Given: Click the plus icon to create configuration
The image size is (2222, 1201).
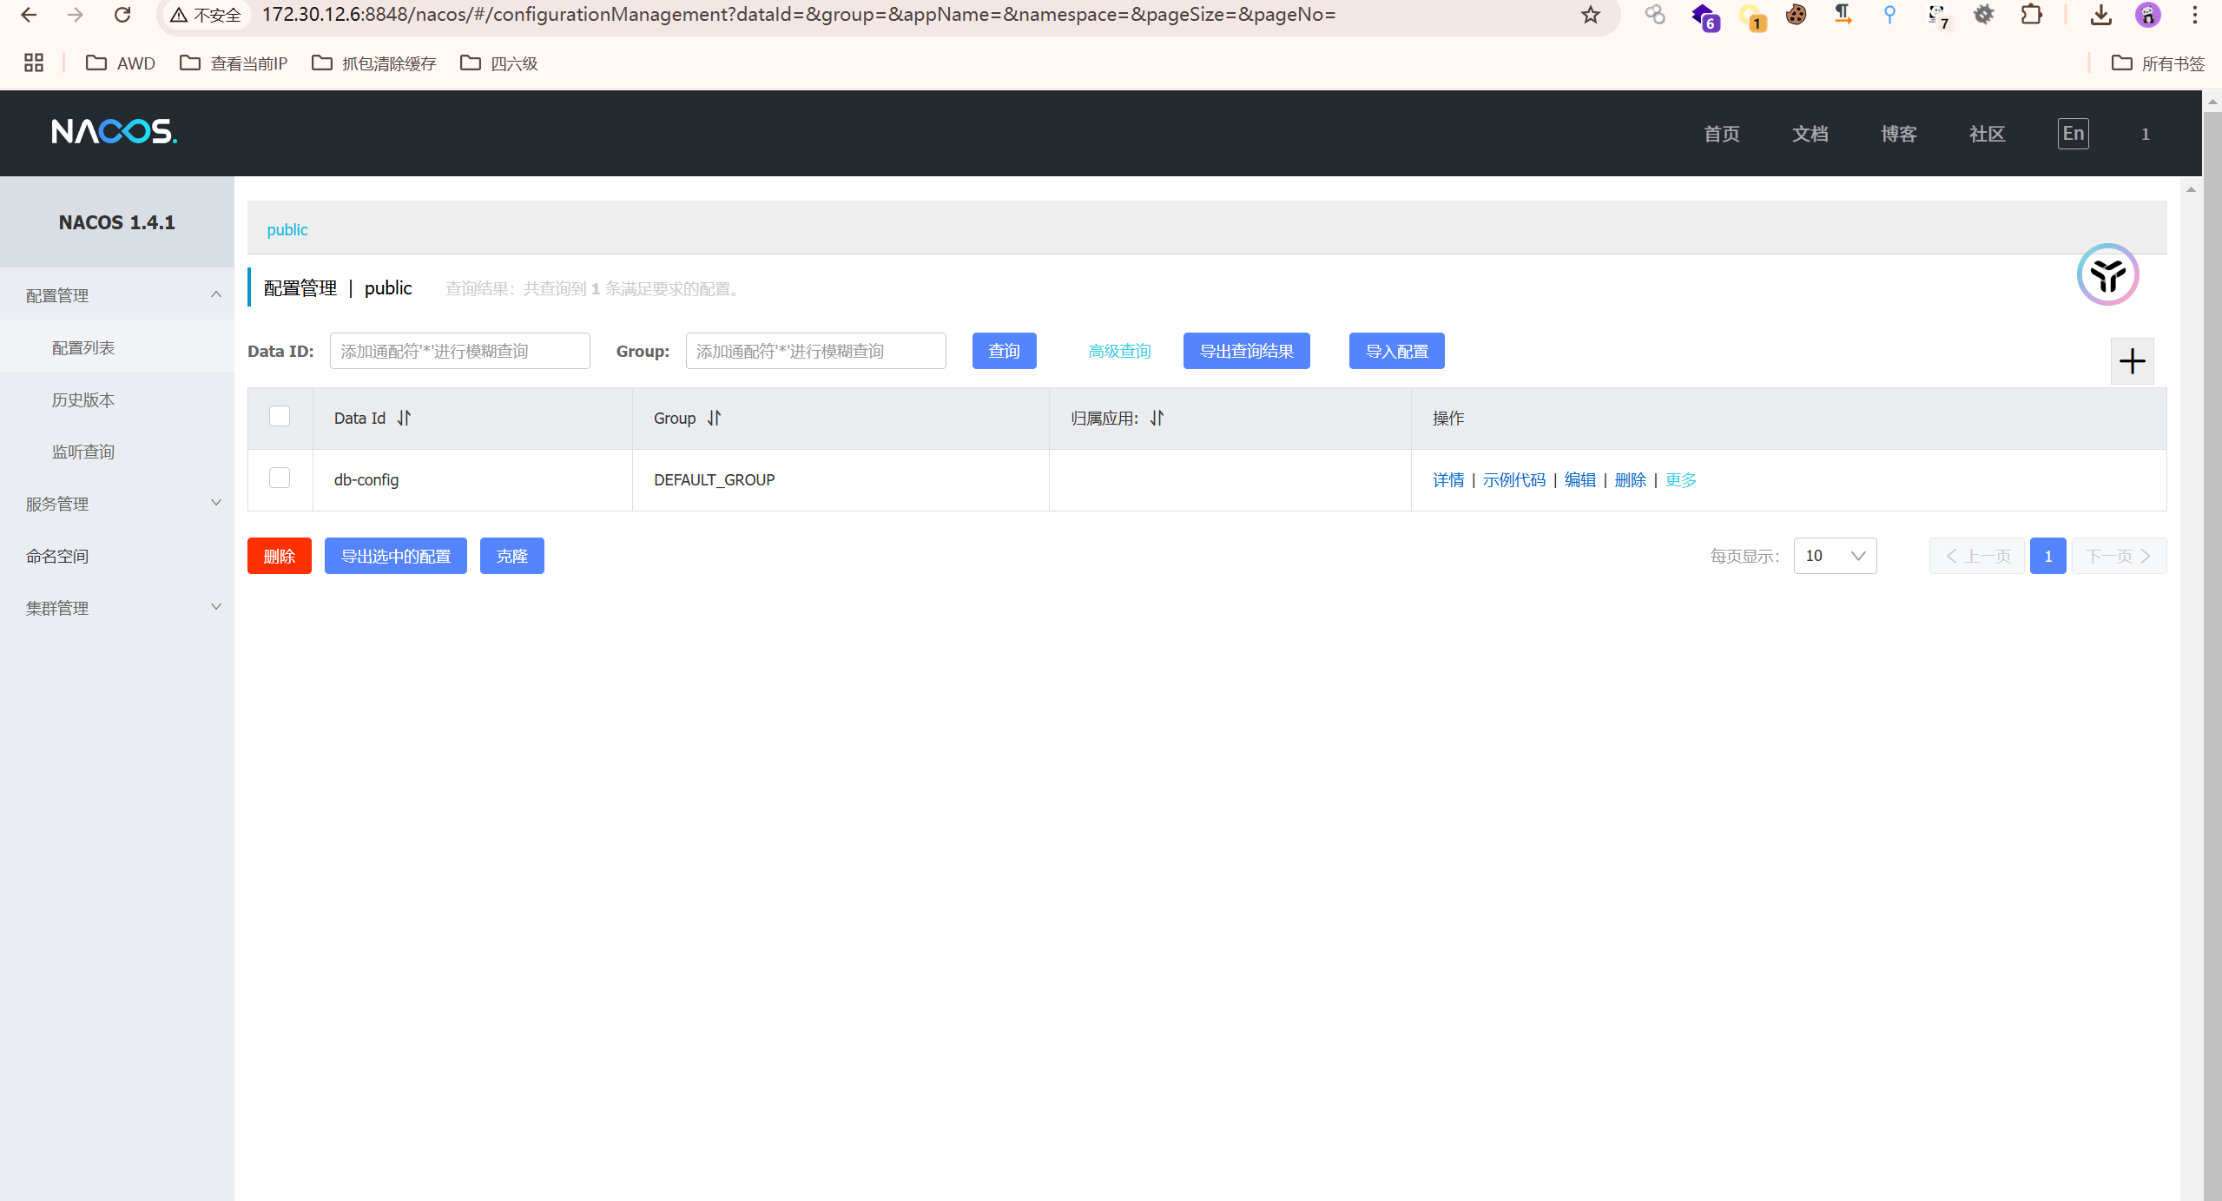Looking at the screenshot, I should pos(2132,361).
